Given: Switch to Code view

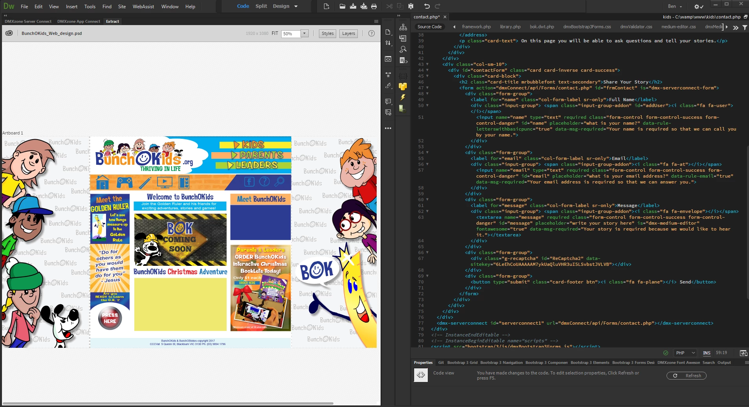Looking at the screenshot, I should (243, 6).
